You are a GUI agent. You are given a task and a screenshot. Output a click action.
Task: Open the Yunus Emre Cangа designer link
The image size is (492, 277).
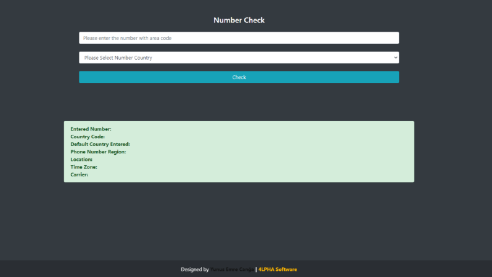click(232, 270)
